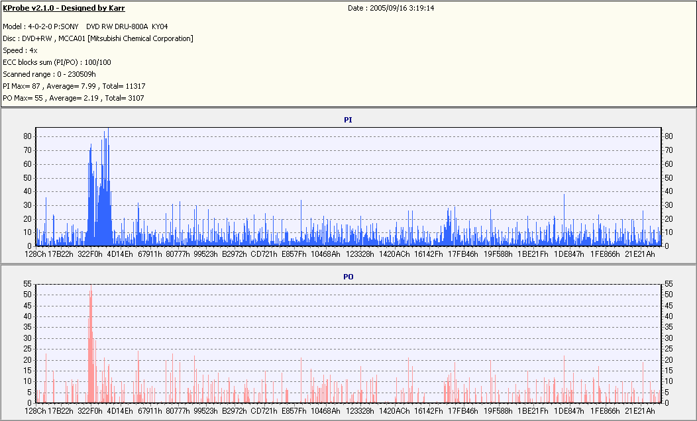Viewport: 697px width, 421px height.
Task: Click the Disc MCCA01 Mitsubishi Chemical line
Action: (x=98, y=38)
